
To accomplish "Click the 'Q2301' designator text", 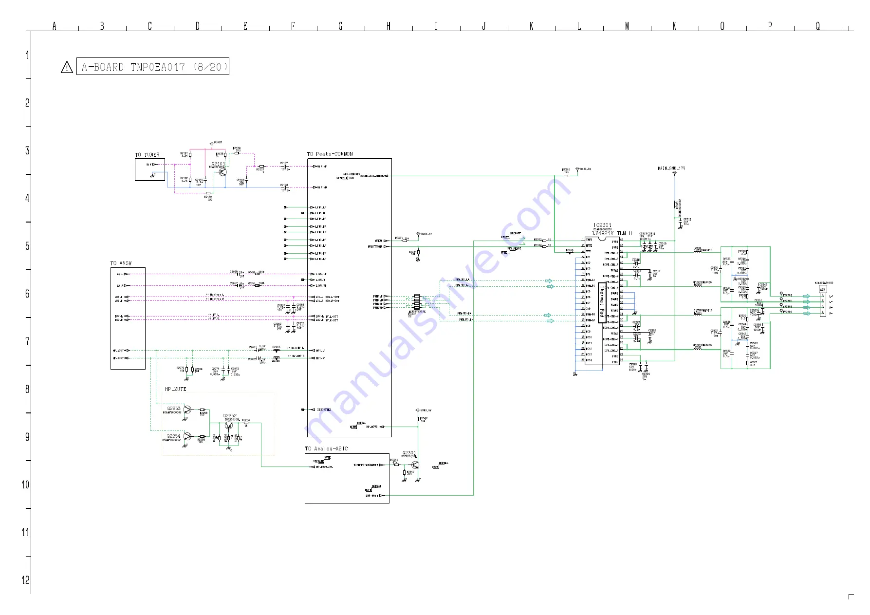I will (x=409, y=453).
